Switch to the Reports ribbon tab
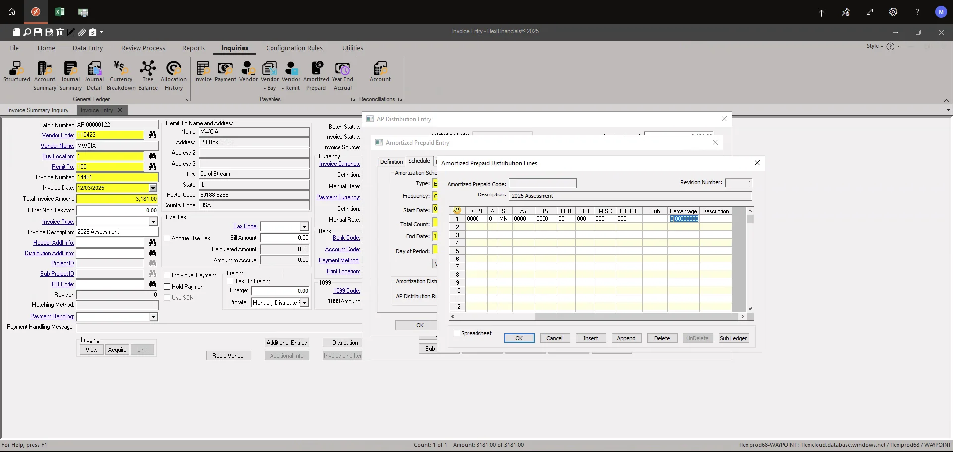 pos(194,48)
